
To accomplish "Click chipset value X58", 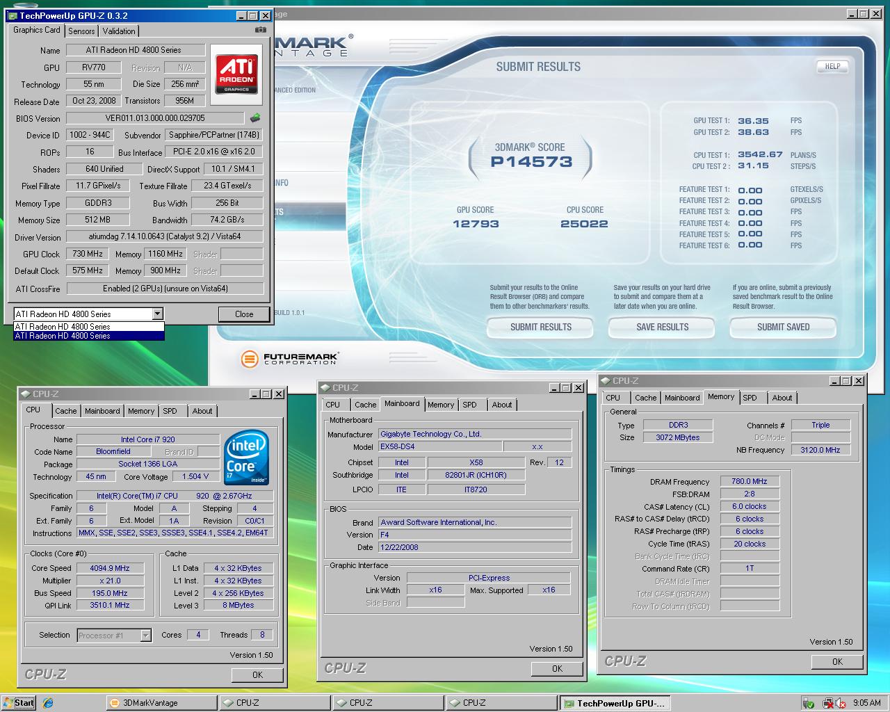I will [476, 462].
